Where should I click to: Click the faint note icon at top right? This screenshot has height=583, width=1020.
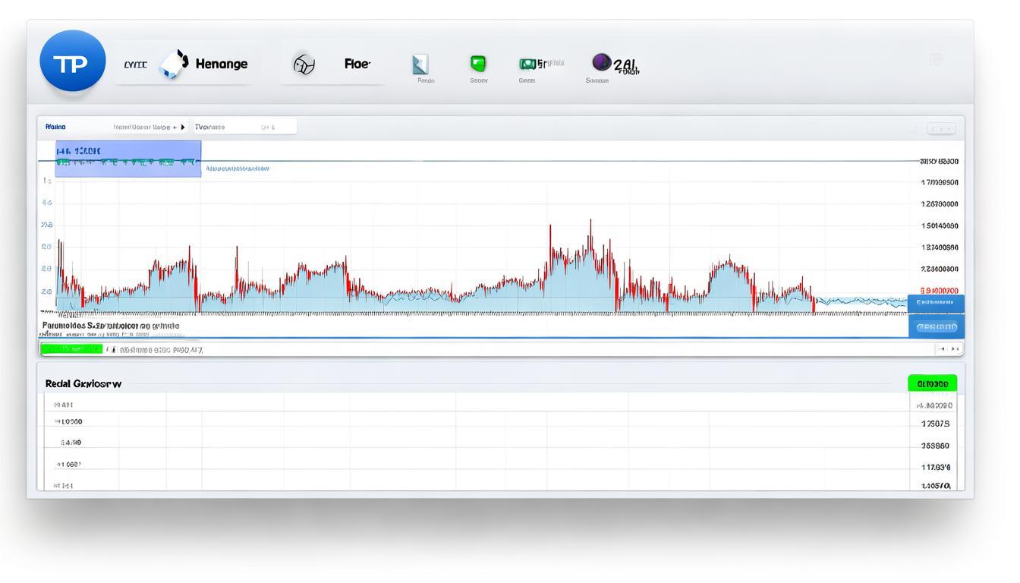pos(937,59)
